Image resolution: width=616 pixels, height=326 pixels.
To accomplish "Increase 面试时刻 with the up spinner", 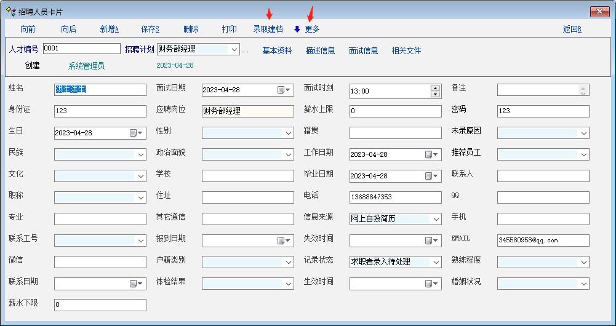I will point(436,87).
